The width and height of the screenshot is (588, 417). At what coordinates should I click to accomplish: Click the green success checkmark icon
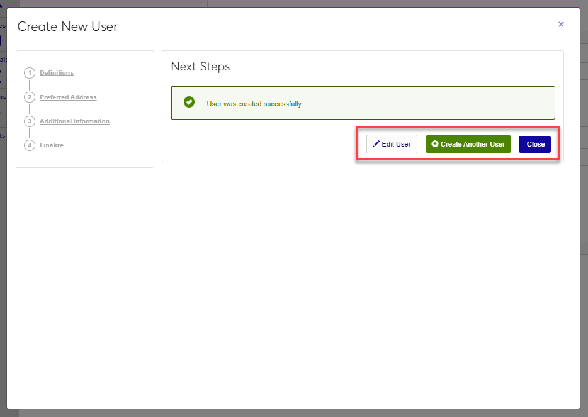click(189, 102)
